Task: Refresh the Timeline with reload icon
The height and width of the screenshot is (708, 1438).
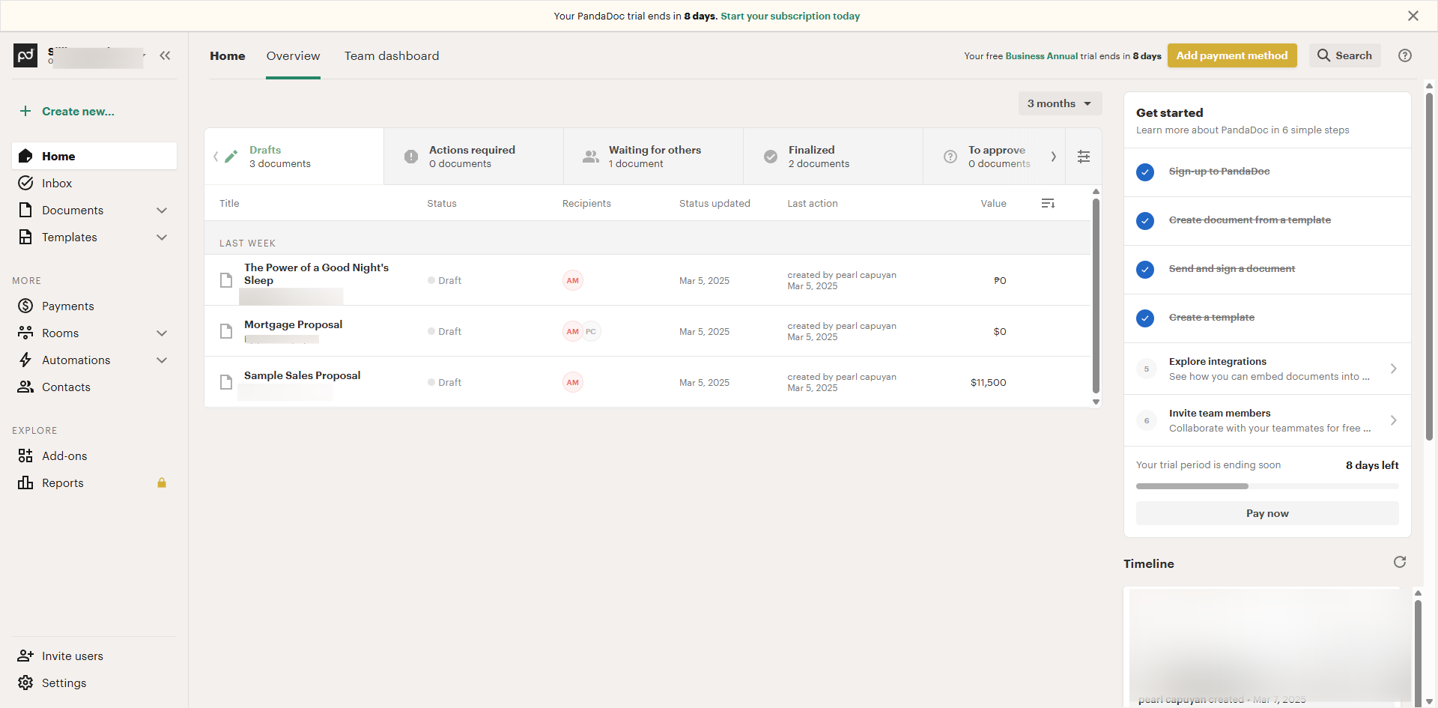Action: pos(1399,562)
